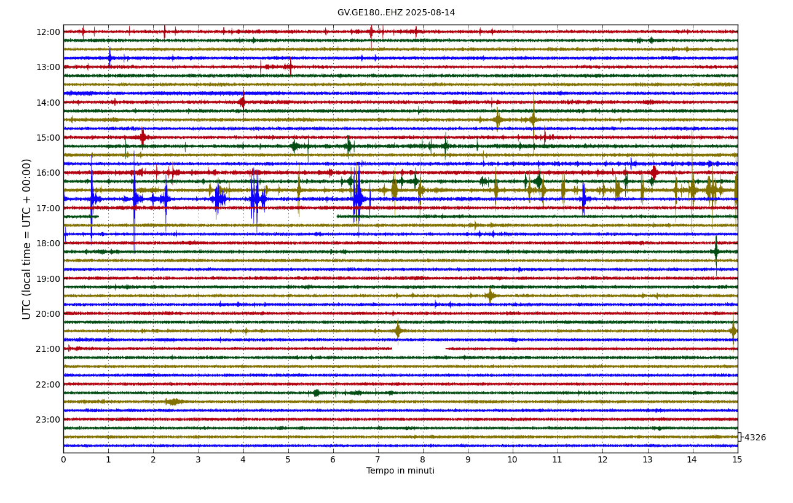Click minute tick label "1" on the x-axis

(108, 459)
